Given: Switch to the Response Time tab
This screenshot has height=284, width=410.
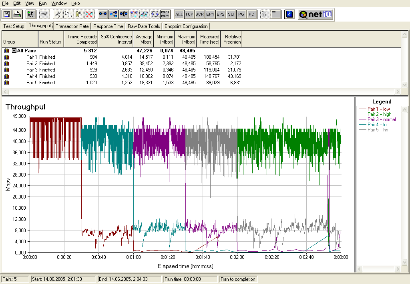Looking at the screenshot, I should click(108, 26).
